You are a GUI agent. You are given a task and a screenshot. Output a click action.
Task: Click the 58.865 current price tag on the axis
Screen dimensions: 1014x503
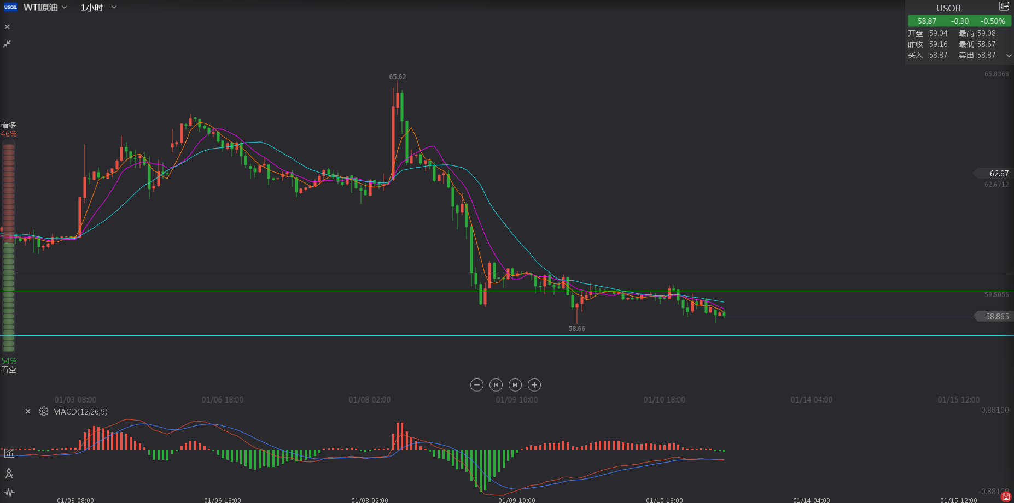[x=995, y=316]
